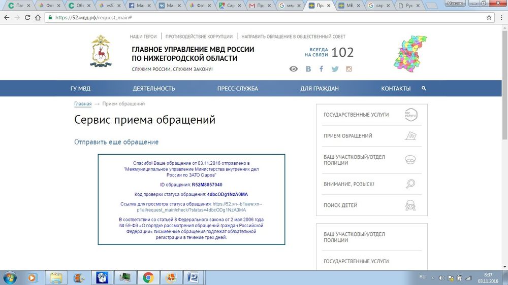Click the address bar URL field
Viewport: 508px width, 285px height.
coord(254,17)
